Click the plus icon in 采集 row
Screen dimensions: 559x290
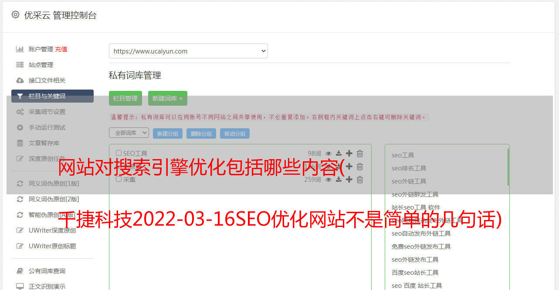349,180
